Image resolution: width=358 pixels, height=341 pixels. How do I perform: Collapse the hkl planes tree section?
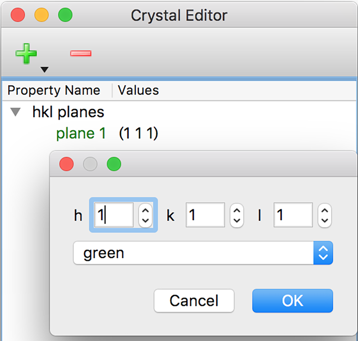pyautogui.click(x=15, y=112)
